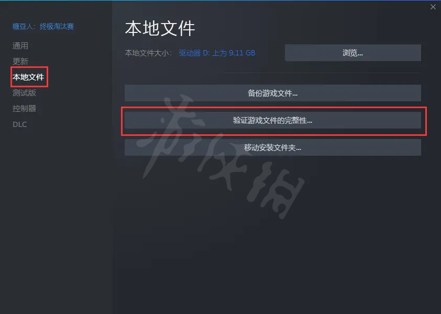The width and height of the screenshot is (441, 314).
Task: Move the game install folder
Action: click(x=272, y=147)
